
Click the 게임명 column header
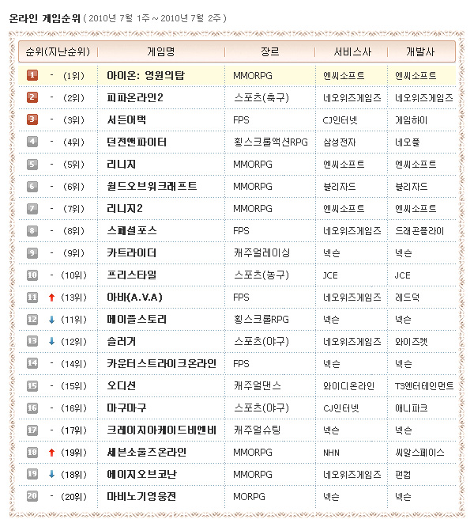161,51
